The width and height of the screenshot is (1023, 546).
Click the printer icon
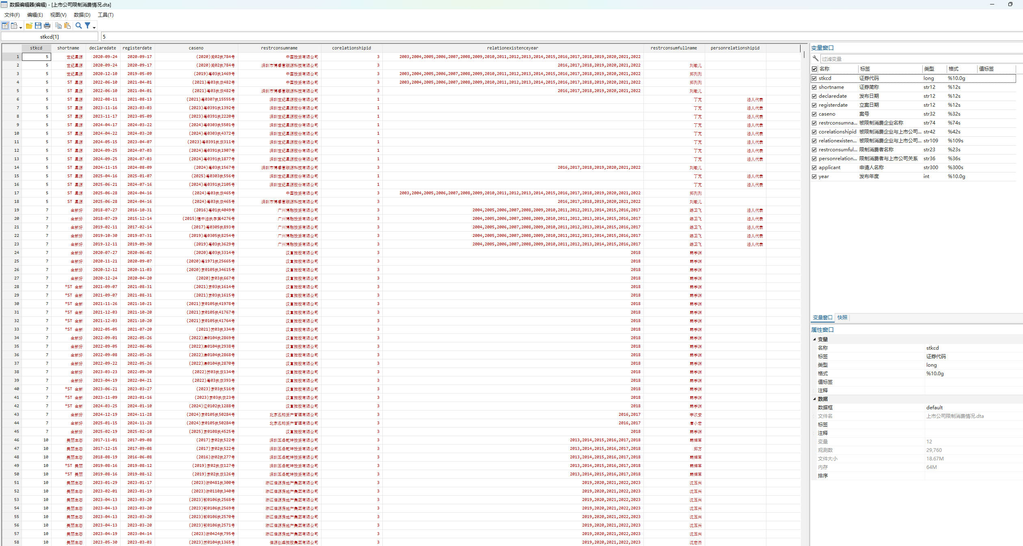click(x=47, y=26)
